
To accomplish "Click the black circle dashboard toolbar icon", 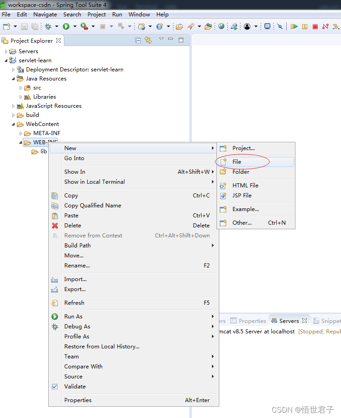I will 247,26.
